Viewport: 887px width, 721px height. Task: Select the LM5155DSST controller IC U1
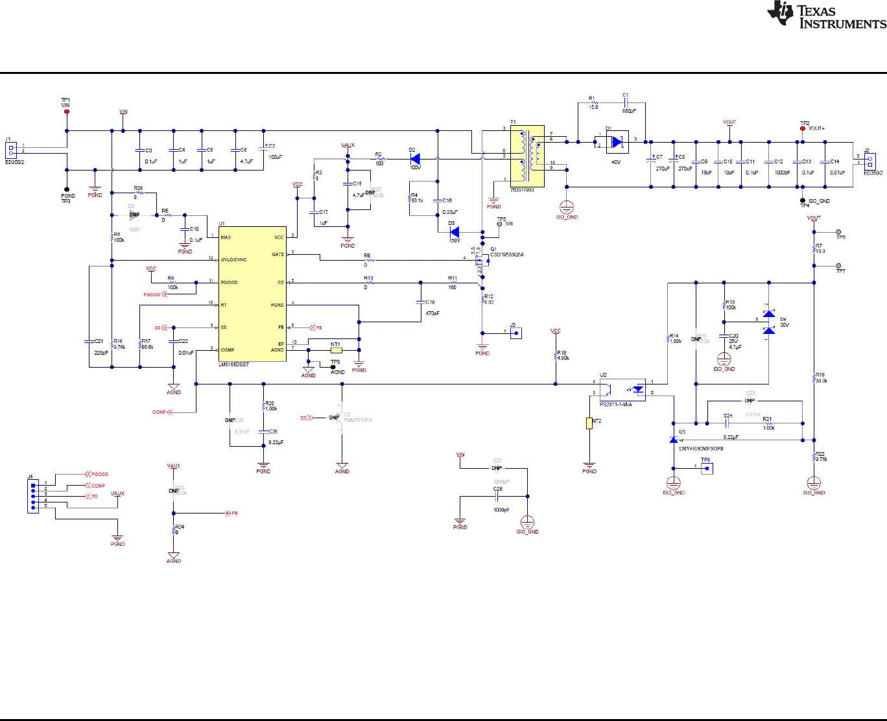(252, 294)
